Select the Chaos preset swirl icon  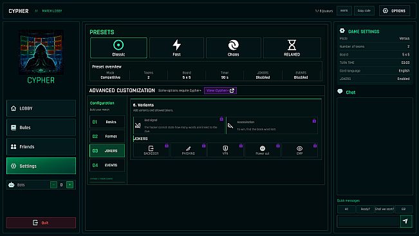pyautogui.click(x=233, y=45)
